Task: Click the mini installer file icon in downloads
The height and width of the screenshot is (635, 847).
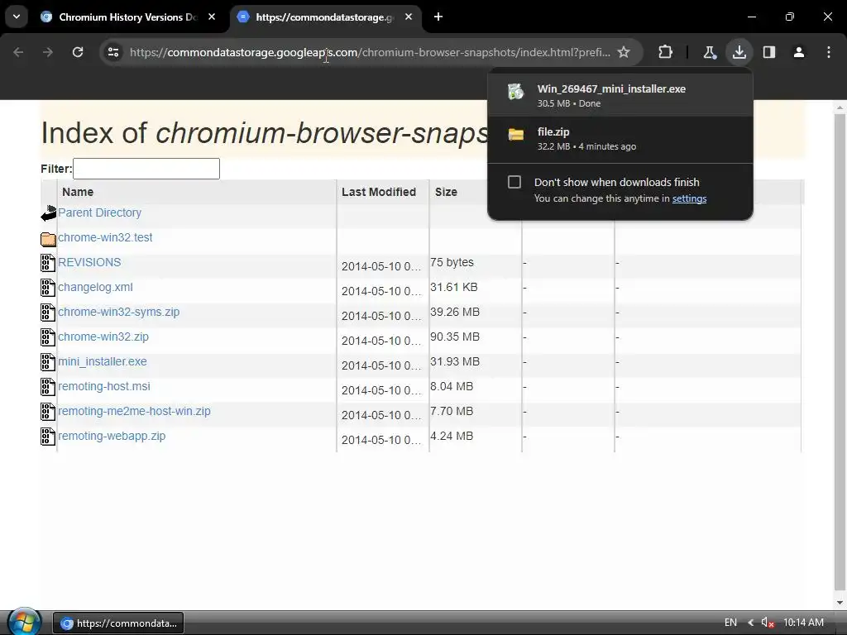Action: [x=516, y=92]
